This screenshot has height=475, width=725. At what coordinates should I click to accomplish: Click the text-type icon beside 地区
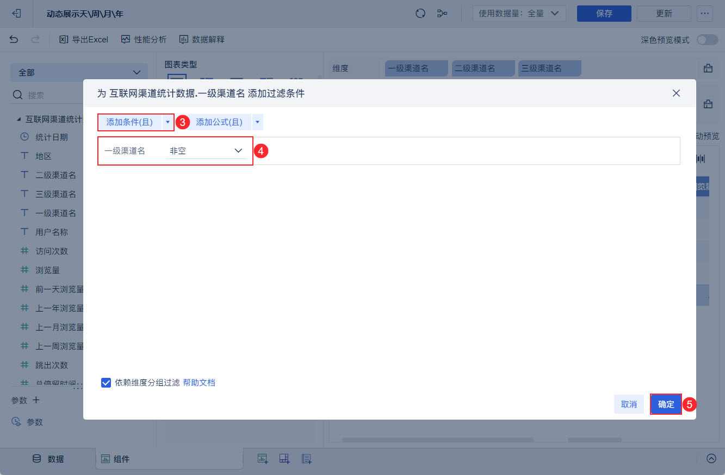[x=24, y=156]
